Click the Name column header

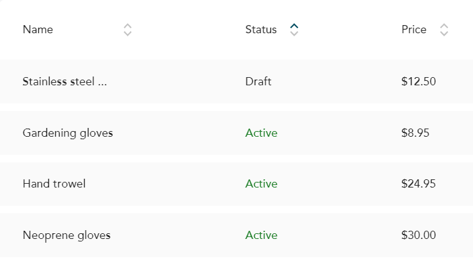pyautogui.click(x=38, y=29)
